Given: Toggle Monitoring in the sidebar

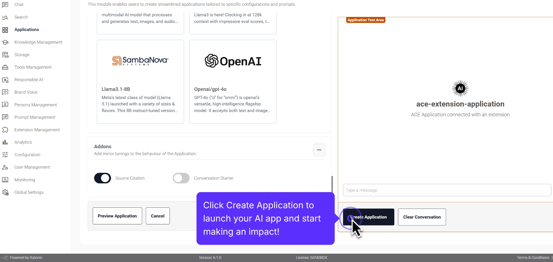Looking at the screenshot, I should [5, 180].
